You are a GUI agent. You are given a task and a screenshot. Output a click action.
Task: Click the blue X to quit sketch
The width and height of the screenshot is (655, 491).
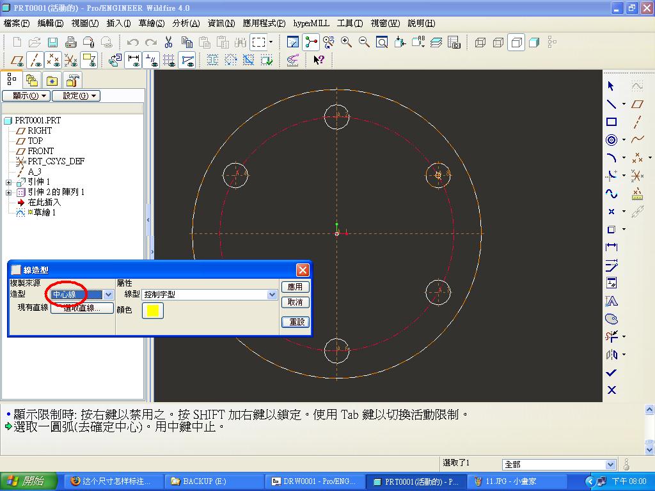click(x=612, y=390)
